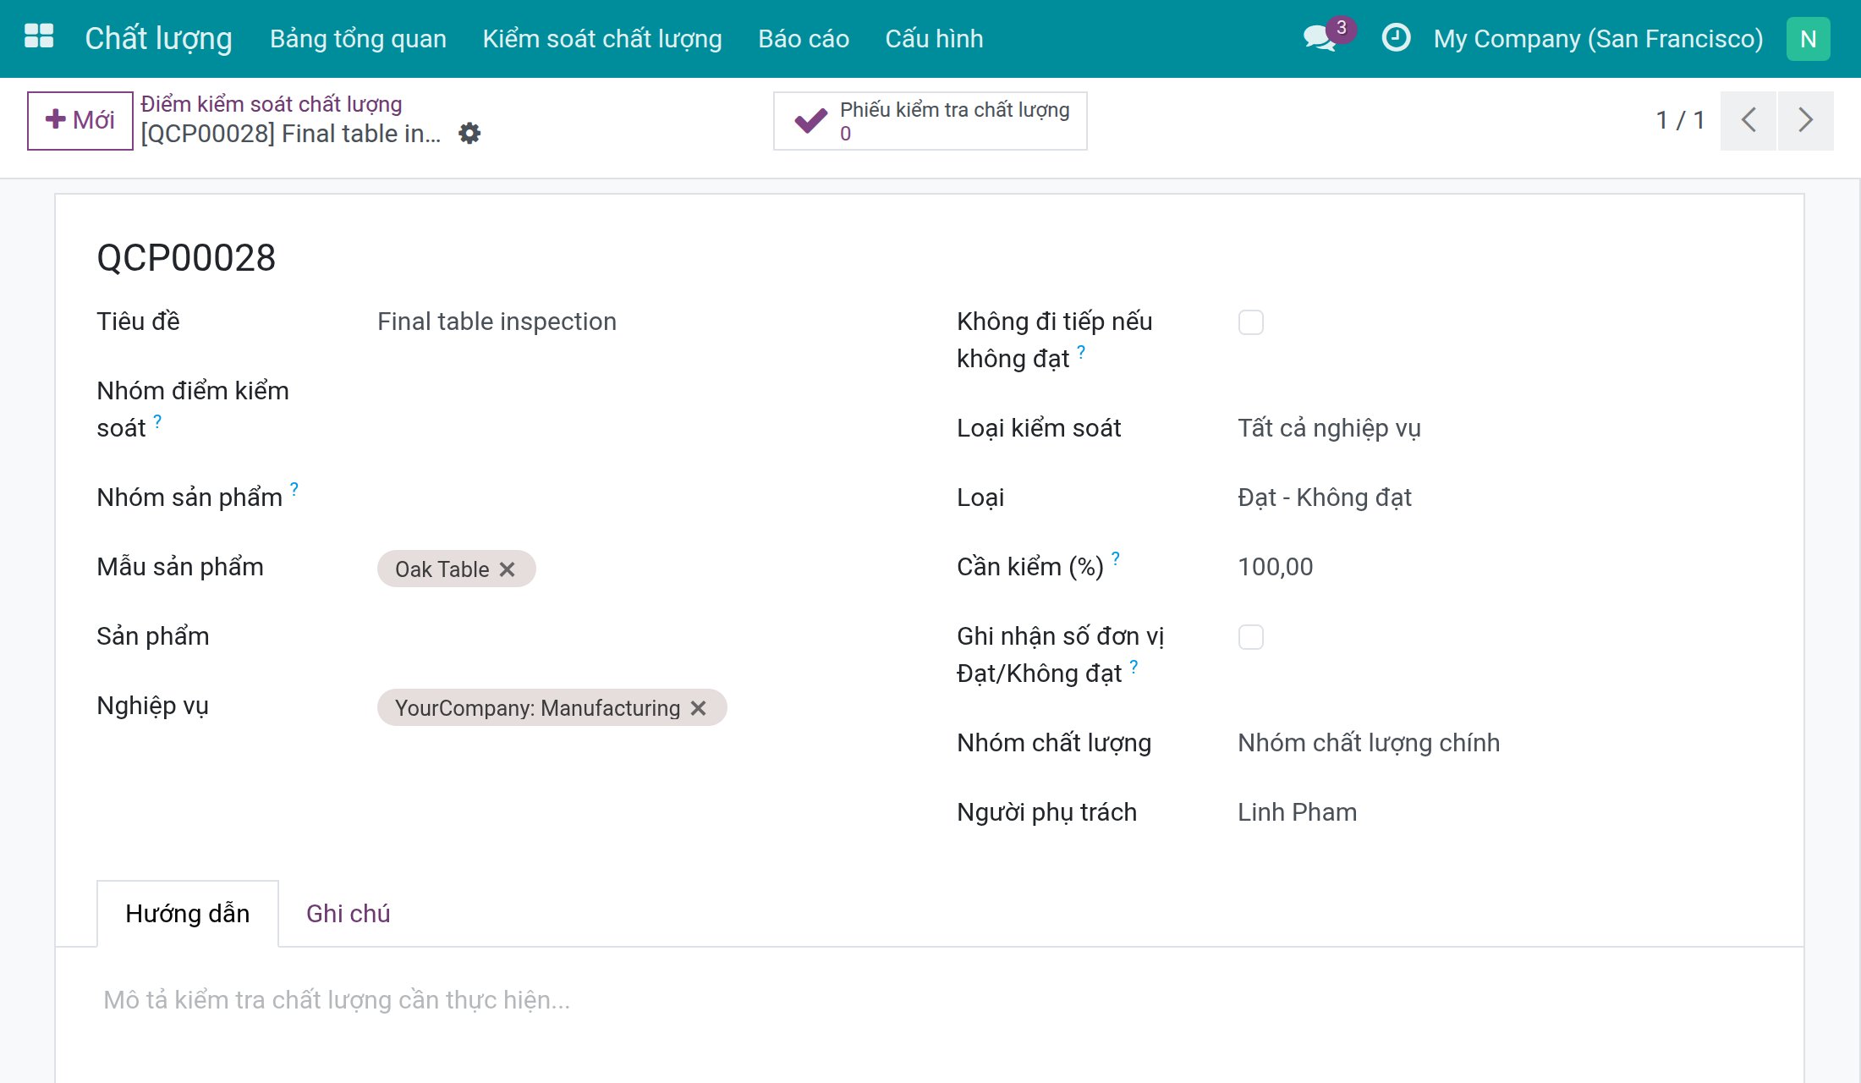Open the apps grid menu icon
1861x1083 pixels.
coord(39,37)
